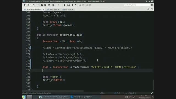176x99 pixels.
Task: Place cursor on 'actionConsultas' function name
Action: pos(70,35)
